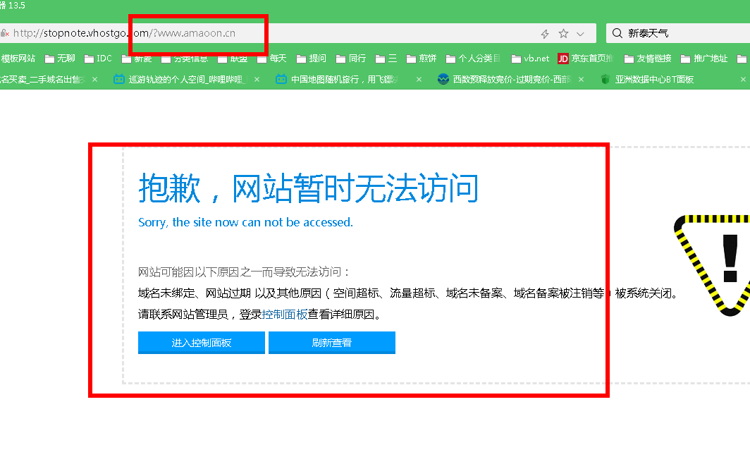Click the site info icon left of the URL
The height and width of the screenshot is (457, 750).
coord(5,32)
